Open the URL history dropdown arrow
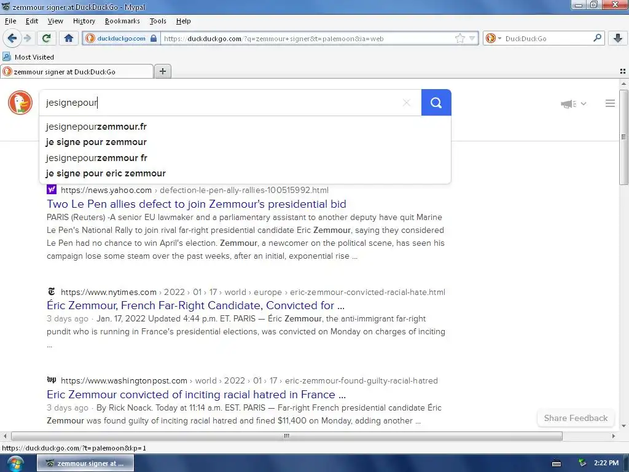This screenshot has height=472, width=629. pyautogui.click(x=472, y=38)
